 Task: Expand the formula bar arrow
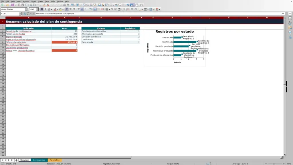click(283, 13)
